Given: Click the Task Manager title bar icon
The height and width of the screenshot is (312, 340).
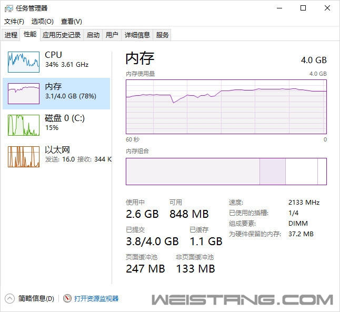Looking at the screenshot, I should (8, 8).
